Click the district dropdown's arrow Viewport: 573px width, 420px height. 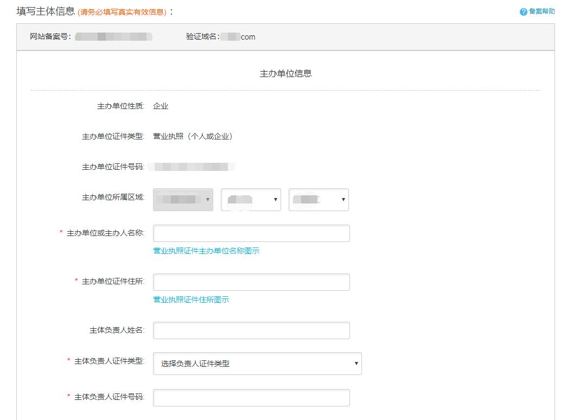343,199
